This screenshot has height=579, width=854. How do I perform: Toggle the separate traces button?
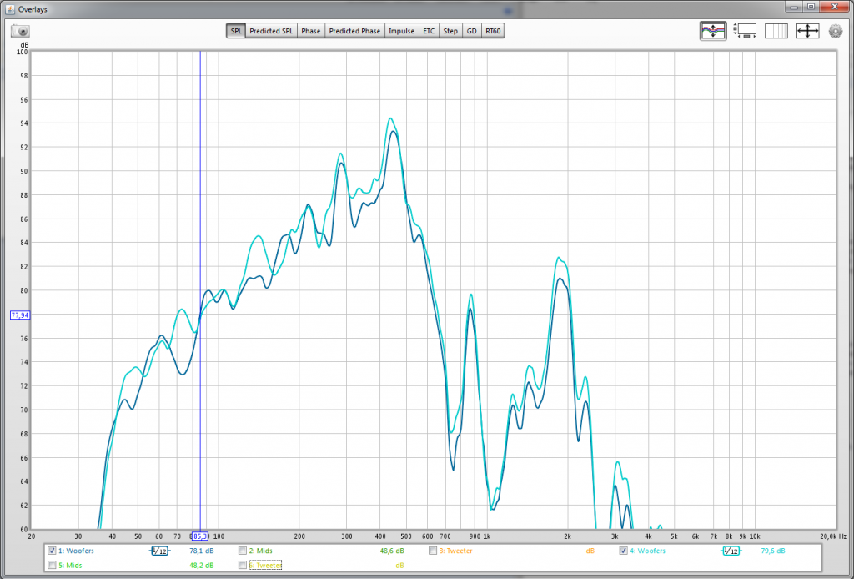pyautogui.click(x=713, y=31)
